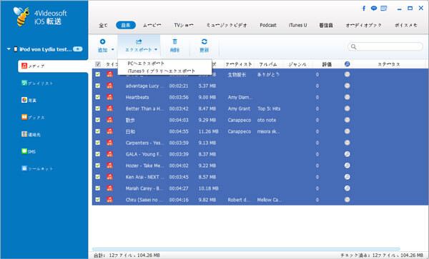Open the Playlist (プレイリスト) sidebar item

(x=37, y=83)
